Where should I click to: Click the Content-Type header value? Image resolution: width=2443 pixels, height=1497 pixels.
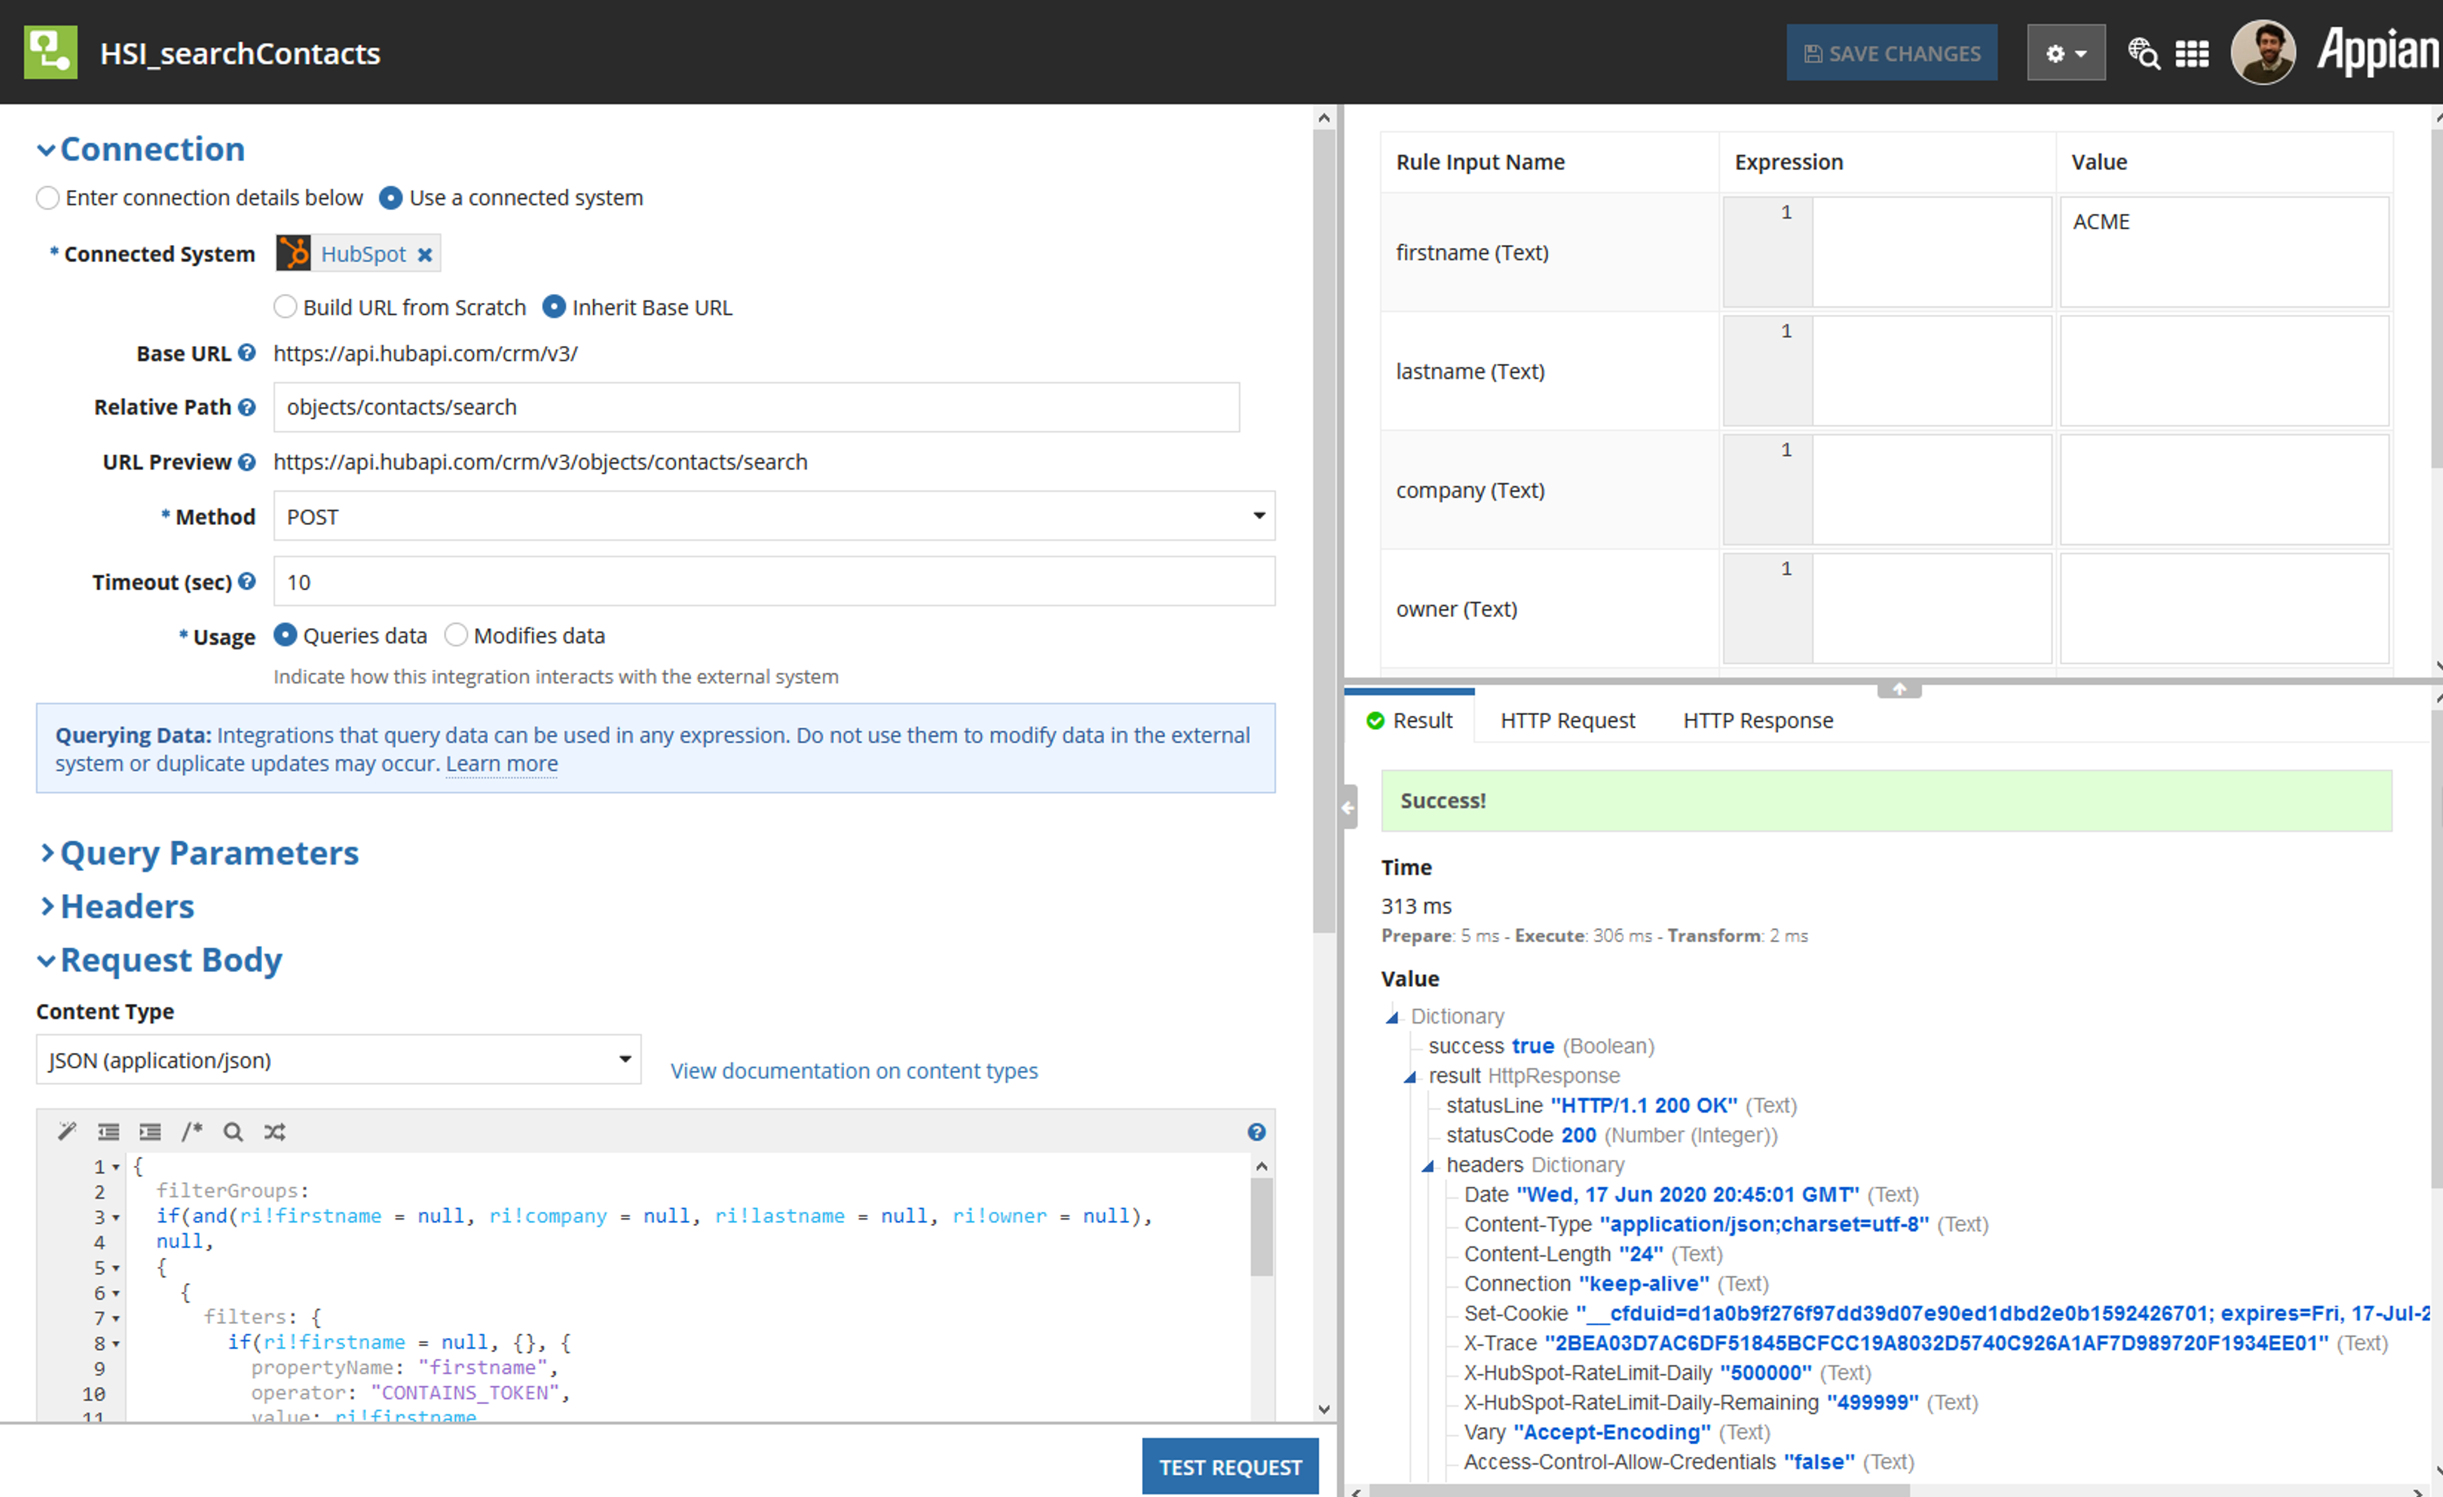pyautogui.click(x=1764, y=1224)
